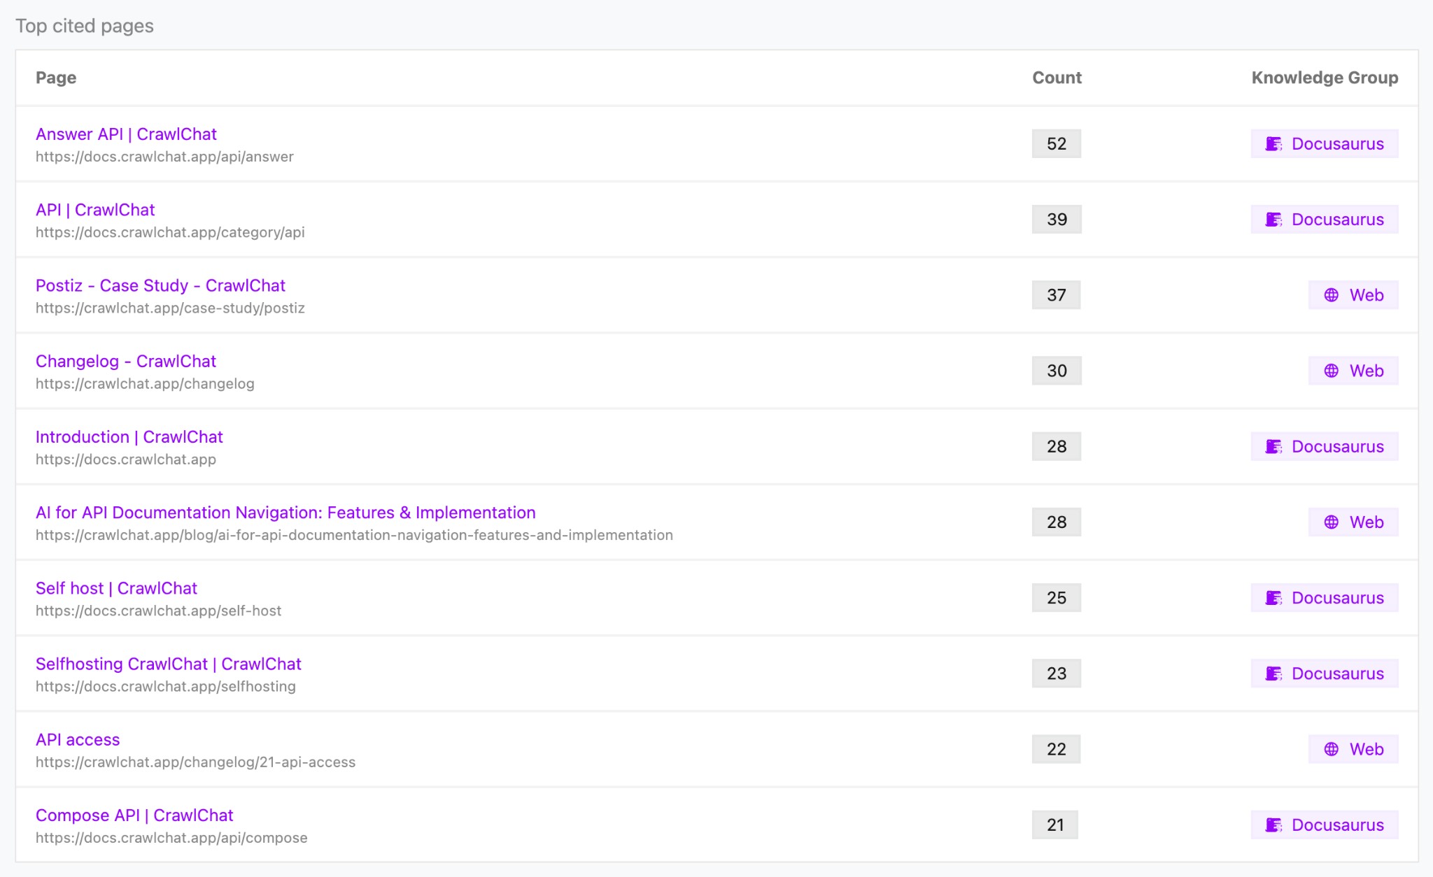
Task: Open Selfhosting CrawlChat page link
Action: pos(168,664)
